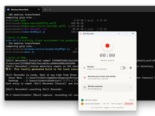Click the 00:00 timer display
This screenshot has height=116, width=155.
[107, 55]
